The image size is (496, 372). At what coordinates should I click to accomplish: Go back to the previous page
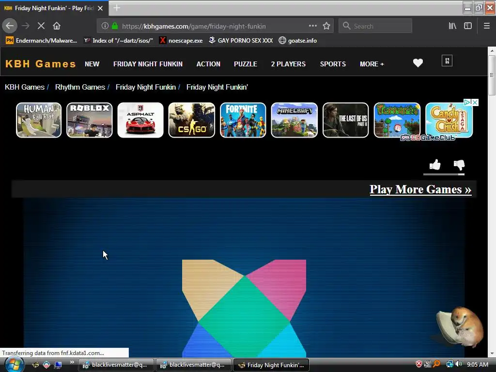[x=10, y=26]
